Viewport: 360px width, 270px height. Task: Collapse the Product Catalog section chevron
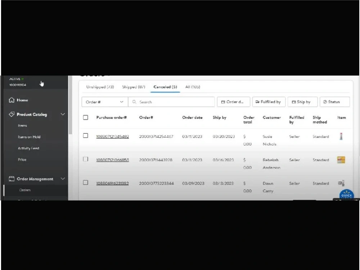point(63,114)
